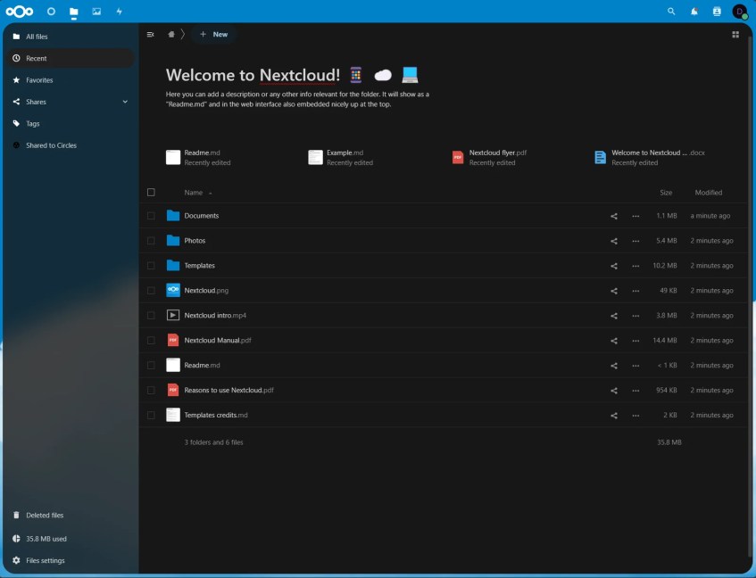Open Shared to Circles

coord(71,145)
